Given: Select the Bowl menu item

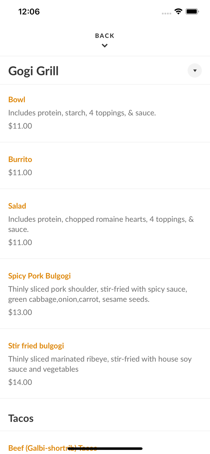Looking at the screenshot, I should [x=17, y=99].
